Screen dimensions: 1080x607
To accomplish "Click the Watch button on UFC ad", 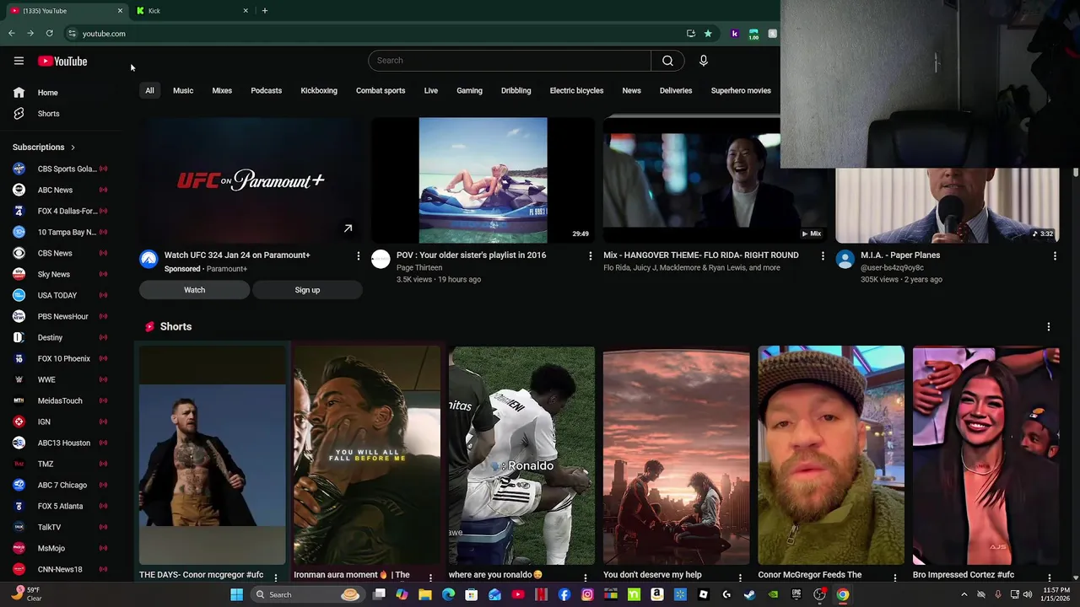I will (194, 290).
